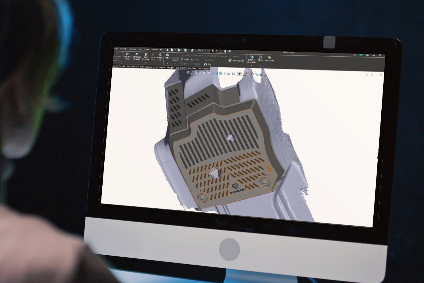Click the Home icon in quick access toolbar
The image size is (424, 283).
pos(167,50)
